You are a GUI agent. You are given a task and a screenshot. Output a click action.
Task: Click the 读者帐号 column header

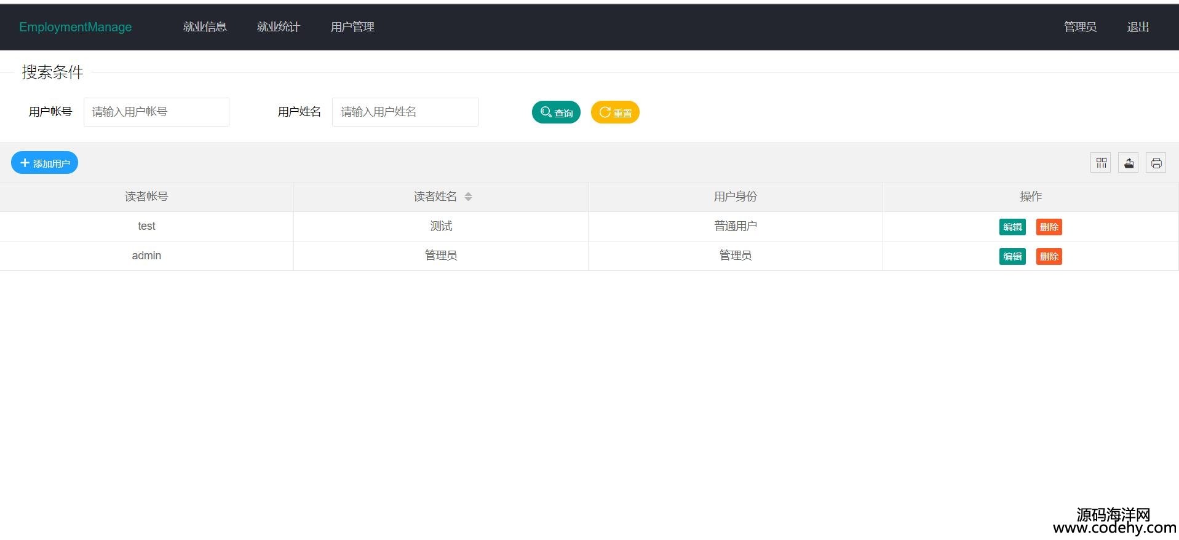pyautogui.click(x=146, y=197)
